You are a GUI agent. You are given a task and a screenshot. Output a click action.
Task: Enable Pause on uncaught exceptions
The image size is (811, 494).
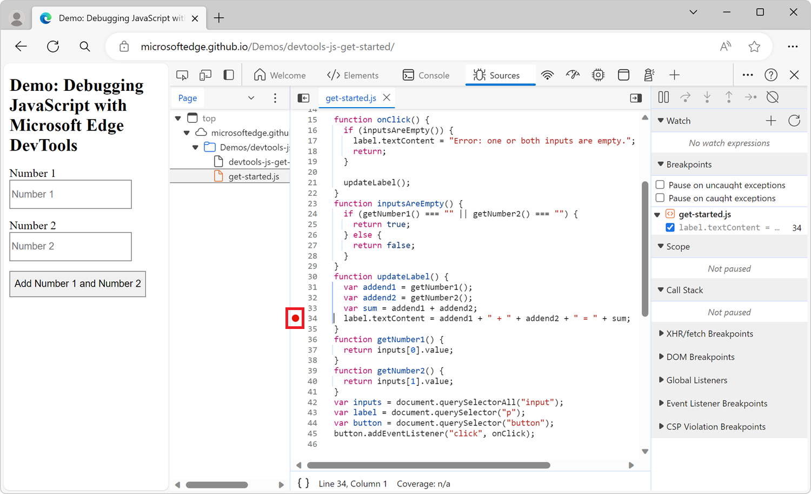660,185
